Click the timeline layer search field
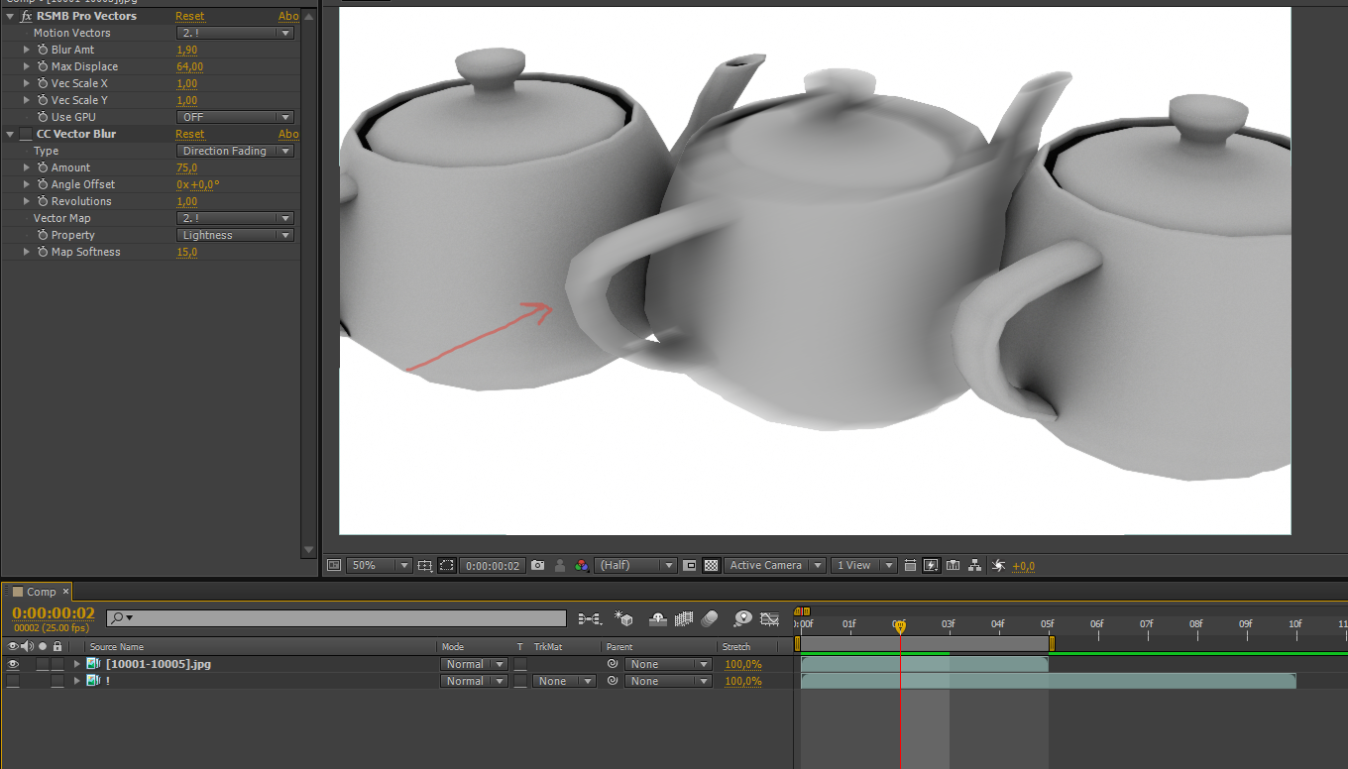Screen dimensions: 1348x769 pos(336,618)
